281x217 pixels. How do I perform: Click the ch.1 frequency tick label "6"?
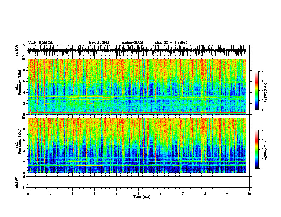pos(25,81)
